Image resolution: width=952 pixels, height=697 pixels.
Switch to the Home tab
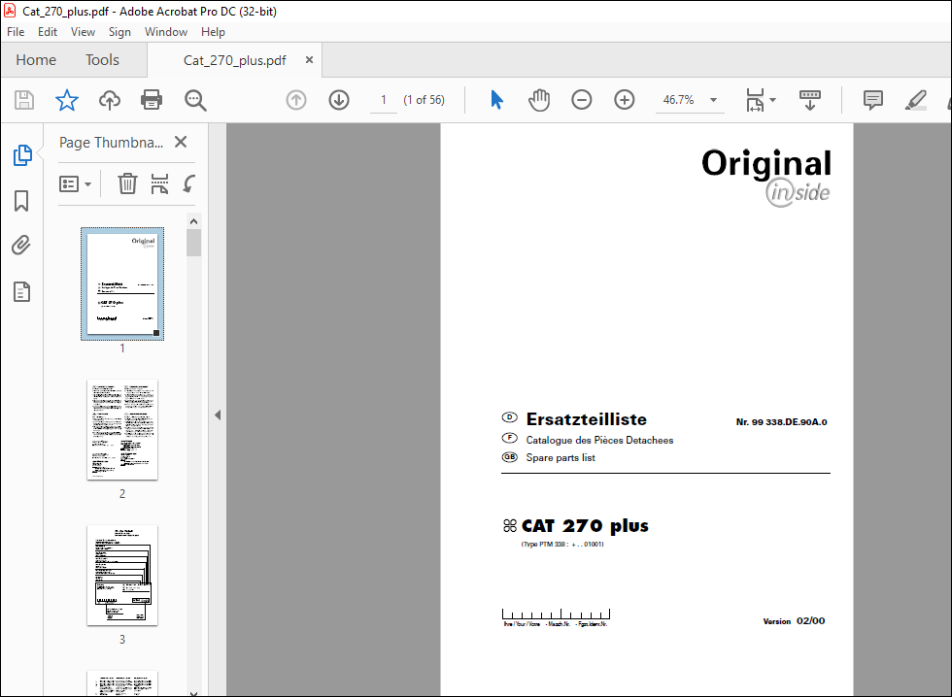pos(36,60)
